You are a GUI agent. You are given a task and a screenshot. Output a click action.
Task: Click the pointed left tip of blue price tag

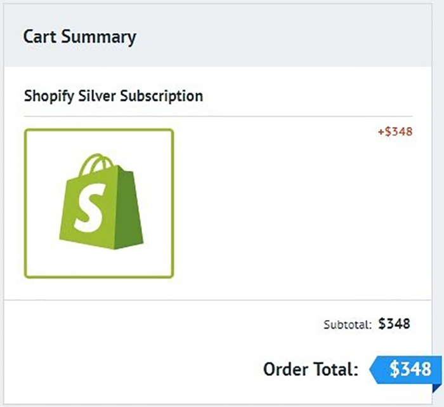pos(373,370)
